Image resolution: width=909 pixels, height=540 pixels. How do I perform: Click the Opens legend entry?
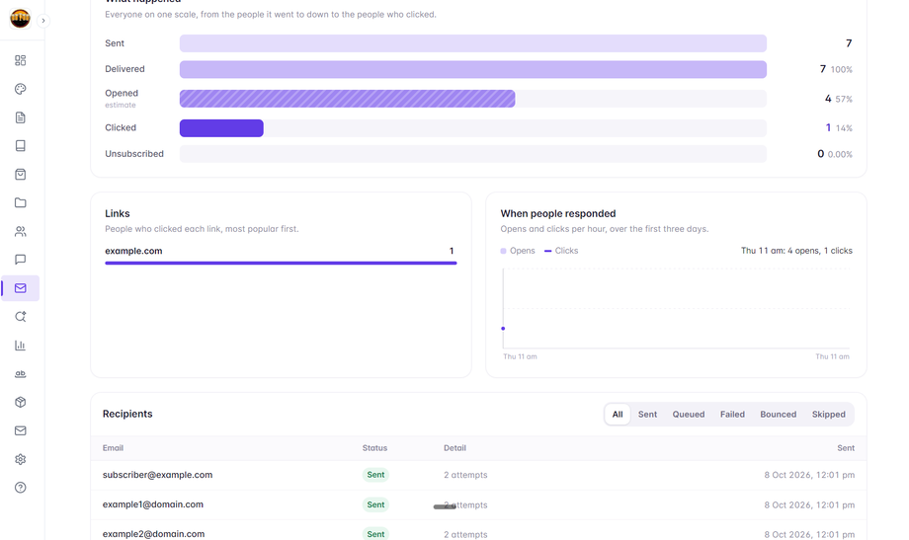(518, 251)
